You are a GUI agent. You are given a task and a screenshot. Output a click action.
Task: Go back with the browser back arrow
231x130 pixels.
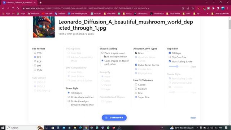3,8
